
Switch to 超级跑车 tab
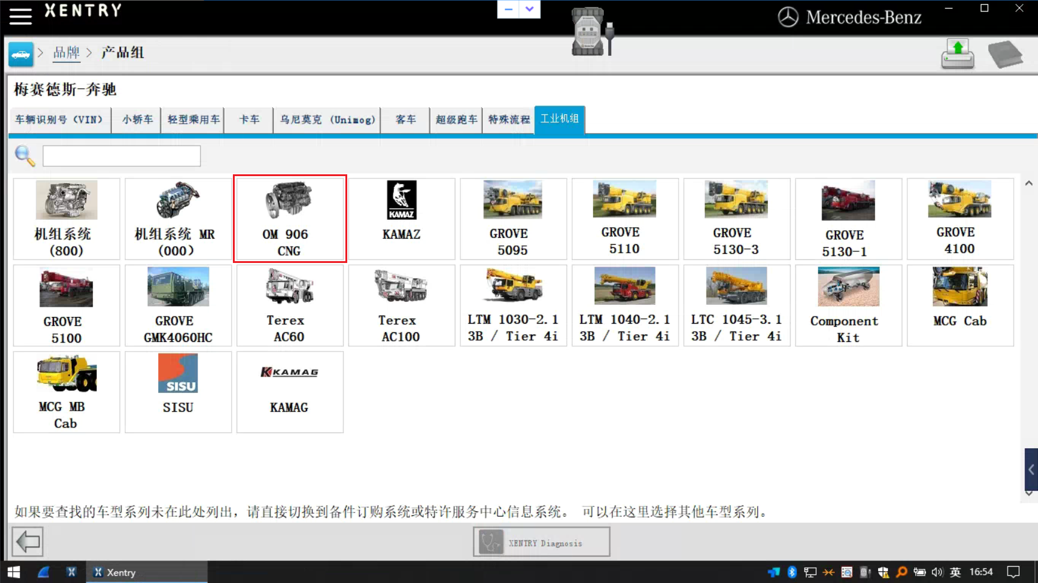coord(457,120)
